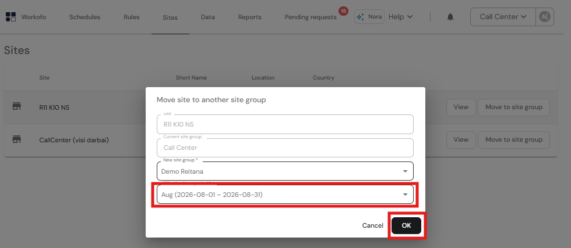Screen dimensions: 571x248
Task: Switch to the Sites tab
Action: tap(170, 17)
